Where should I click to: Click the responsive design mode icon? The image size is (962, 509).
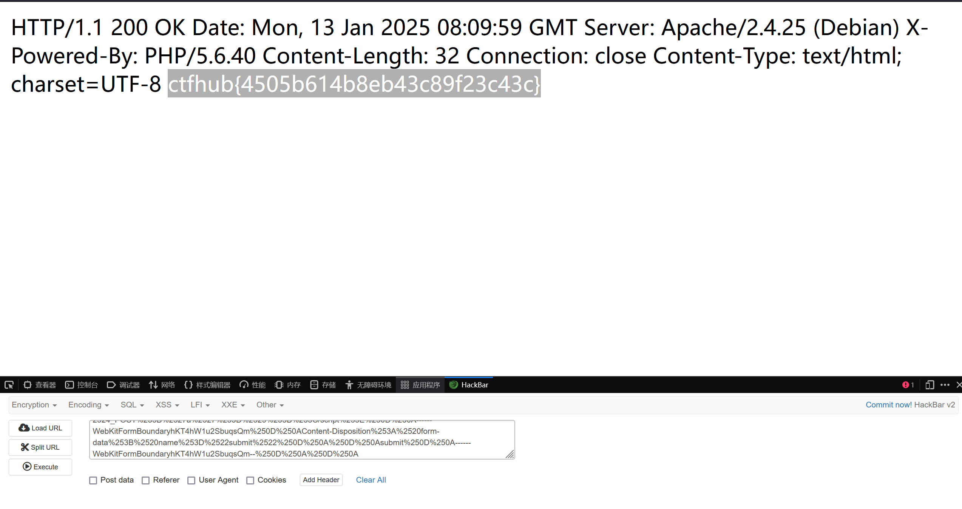[930, 385]
